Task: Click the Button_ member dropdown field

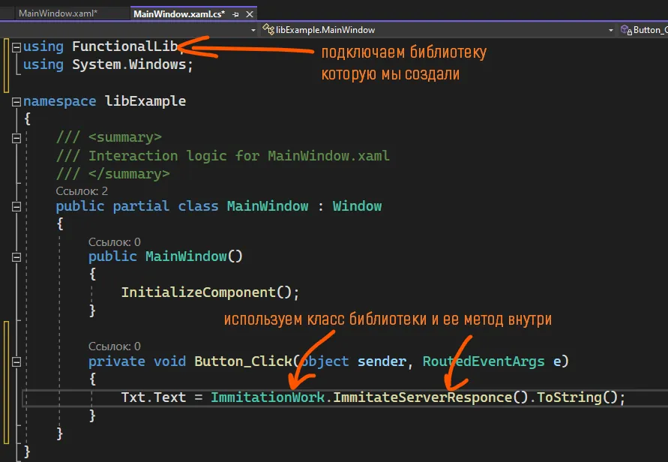Action: pyautogui.click(x=644, y=30)
